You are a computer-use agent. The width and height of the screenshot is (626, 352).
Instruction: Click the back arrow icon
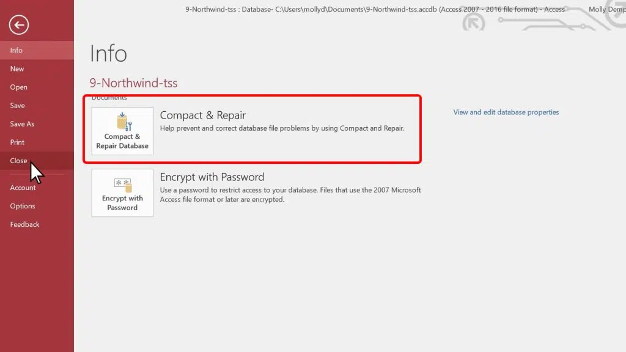click(x=18, y=25)
